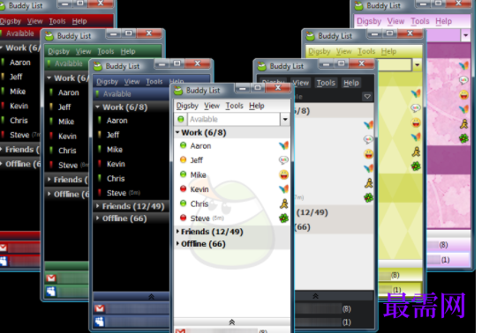Viewport: 482px width, 333px height.
Task: Collapse the Work (6/8) group in the blue window
Action: point(97,107)
